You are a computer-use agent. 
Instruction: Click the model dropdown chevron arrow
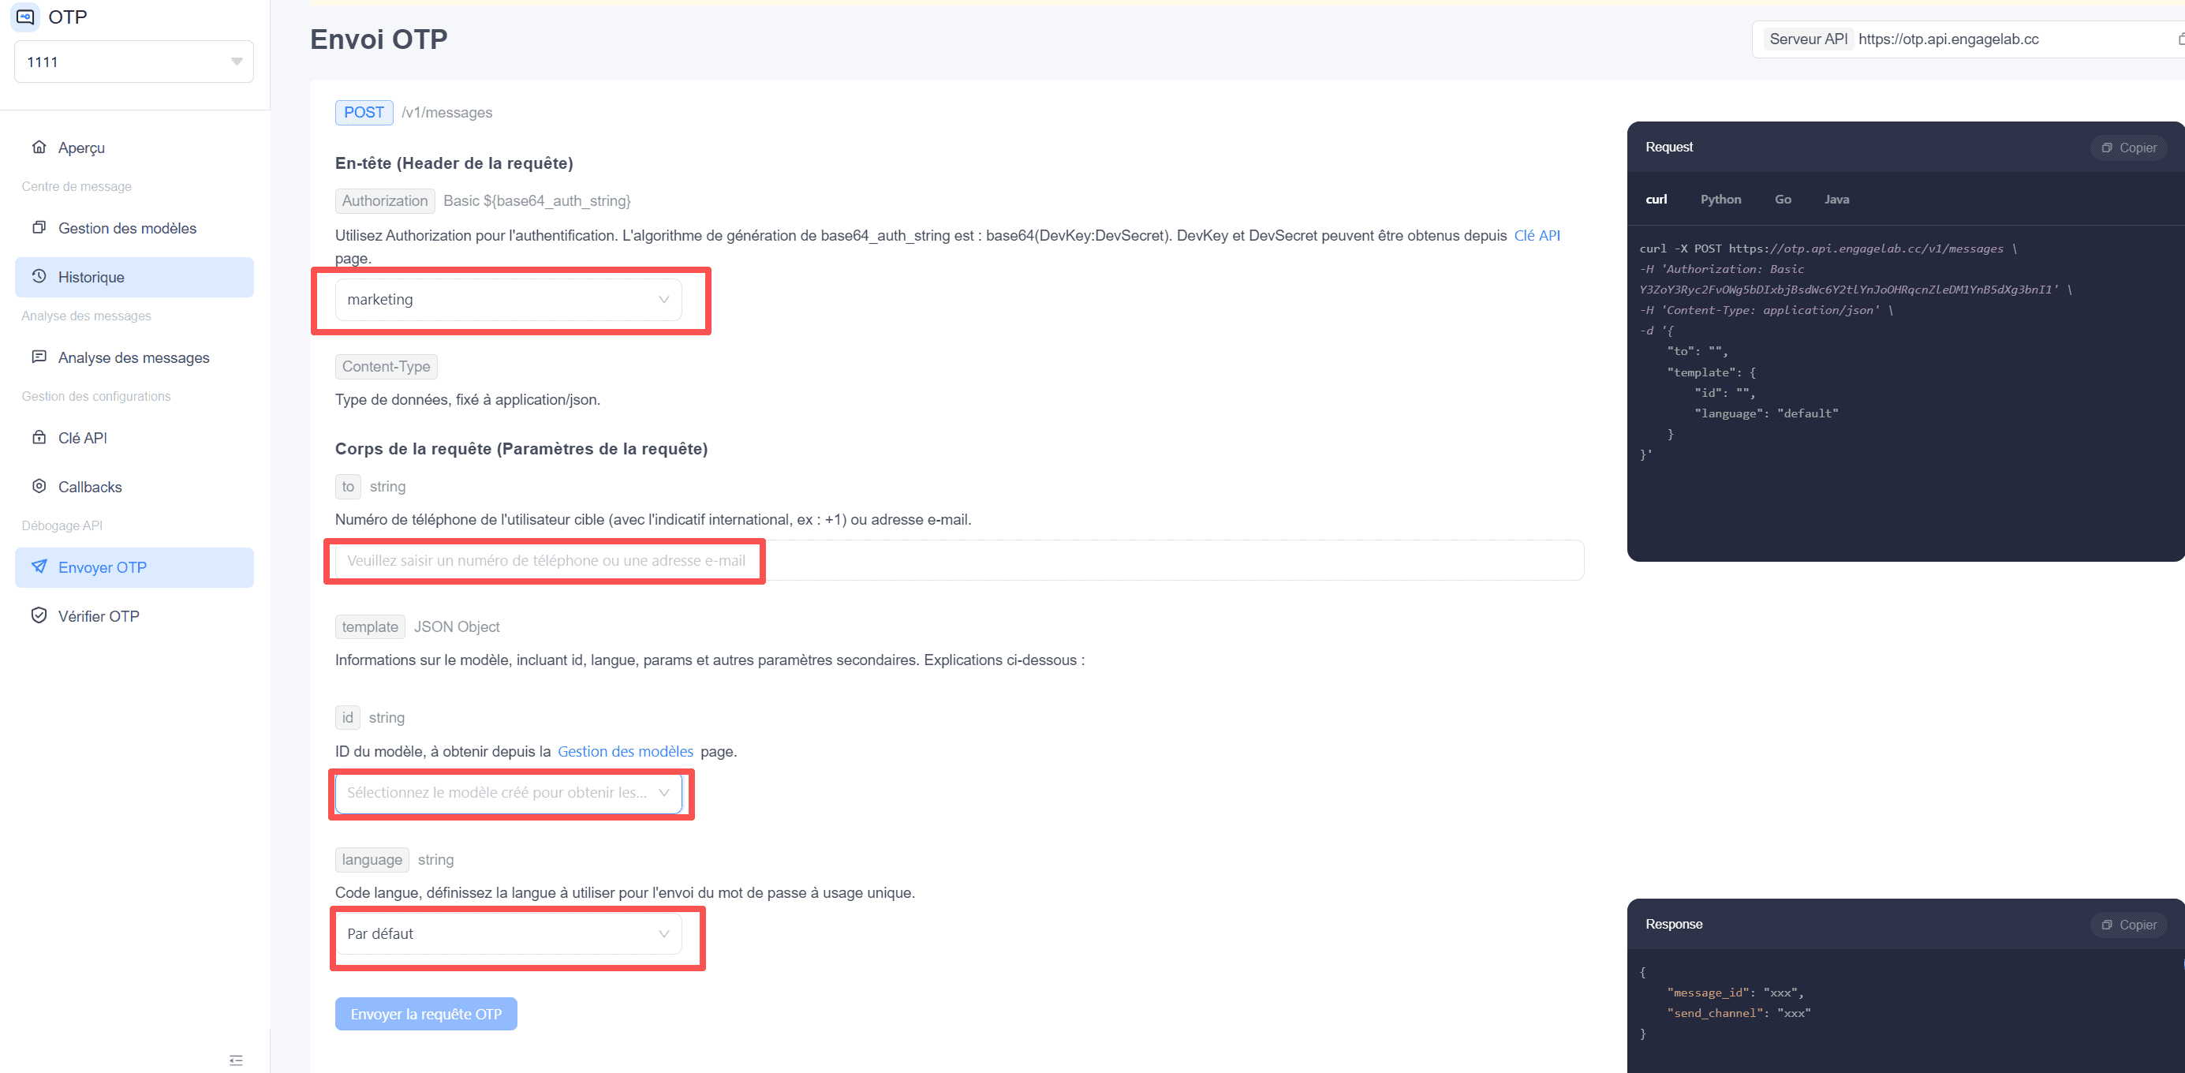664,793
